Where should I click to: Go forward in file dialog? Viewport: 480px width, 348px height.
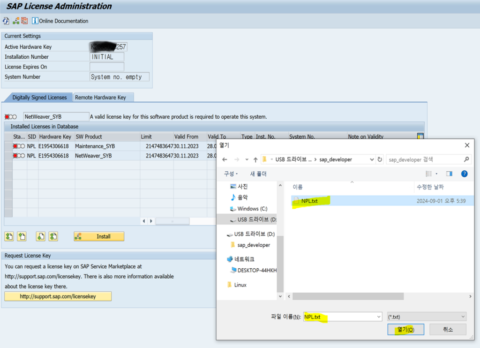pos(237,159)
